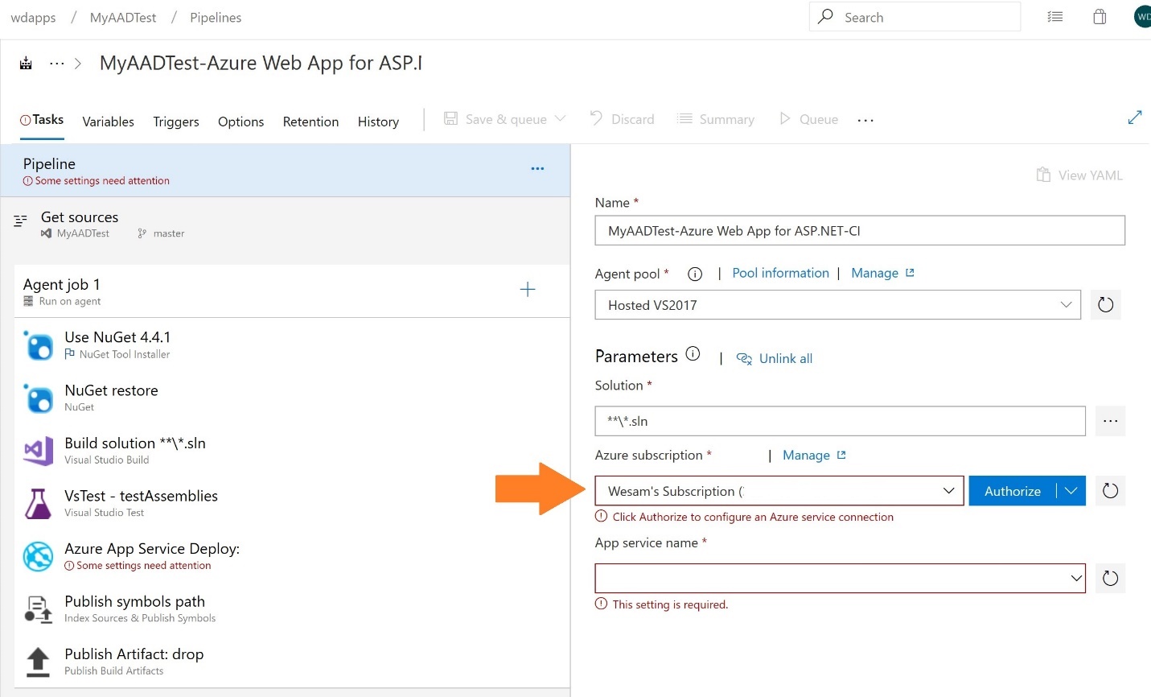The width and height of the screenshot is (1151, 697).
Task: Add a task to Agent job 1
Action: click(528, 290)
